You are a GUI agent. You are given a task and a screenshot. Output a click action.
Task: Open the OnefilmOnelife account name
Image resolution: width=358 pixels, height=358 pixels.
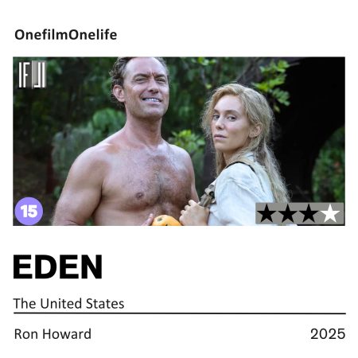[66, 35]
